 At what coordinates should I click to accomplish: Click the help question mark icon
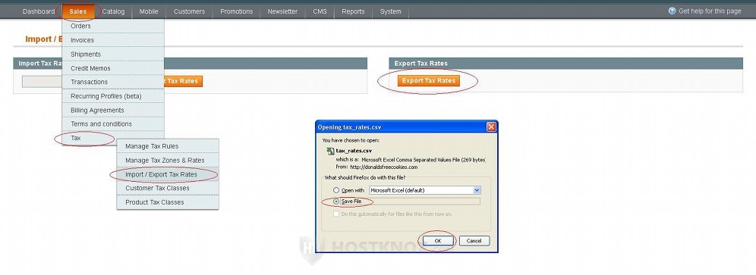tap(672, 11)
